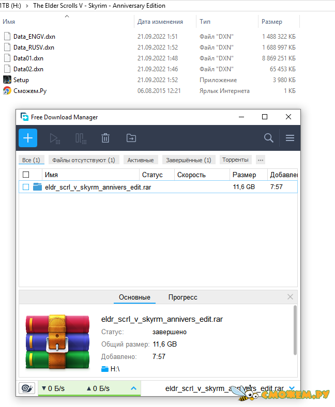Close the download details panel
This screenshot has height=407, width=335.
tap(291, 296)
